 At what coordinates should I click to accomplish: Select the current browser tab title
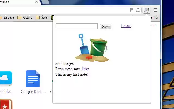[4, 2]
